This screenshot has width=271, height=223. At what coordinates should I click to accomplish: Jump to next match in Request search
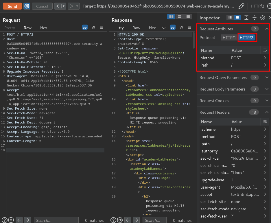coord(27,220)
